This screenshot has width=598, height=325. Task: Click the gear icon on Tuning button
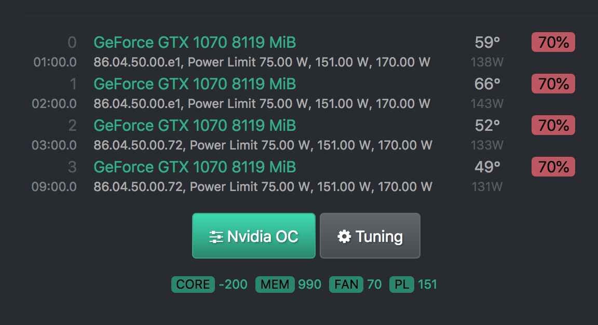[x=344, y=237]
